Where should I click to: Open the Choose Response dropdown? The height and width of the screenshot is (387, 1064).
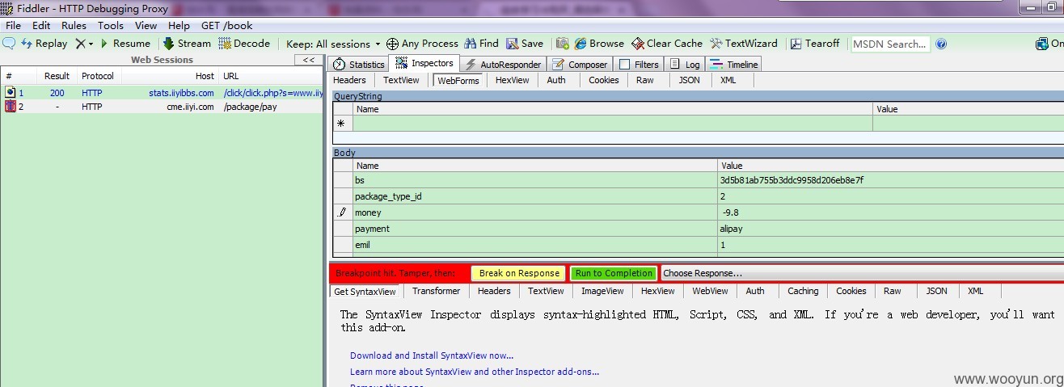[863, 273]
